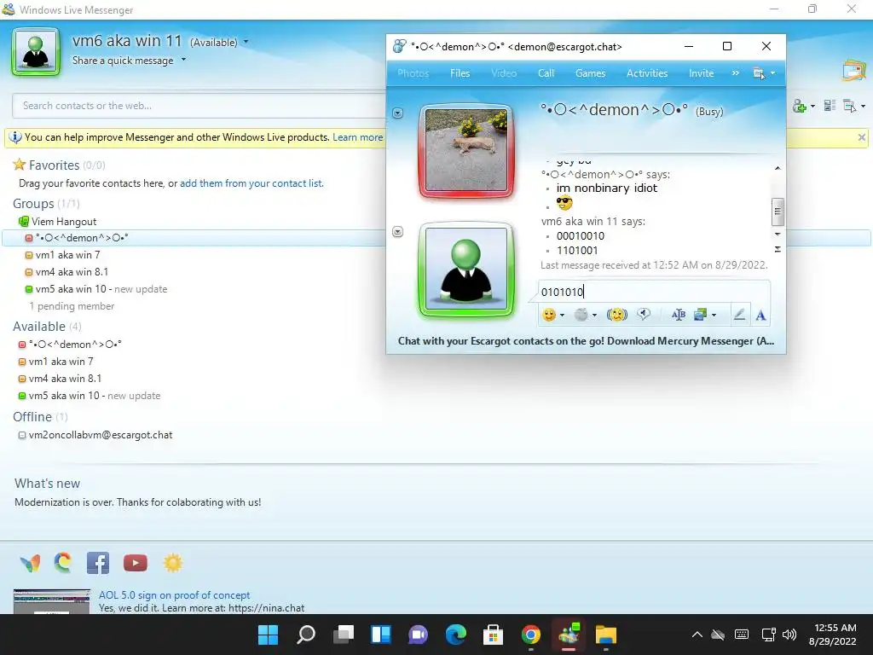
Task: Click Favorites star icon
Action: coord(20,165)
